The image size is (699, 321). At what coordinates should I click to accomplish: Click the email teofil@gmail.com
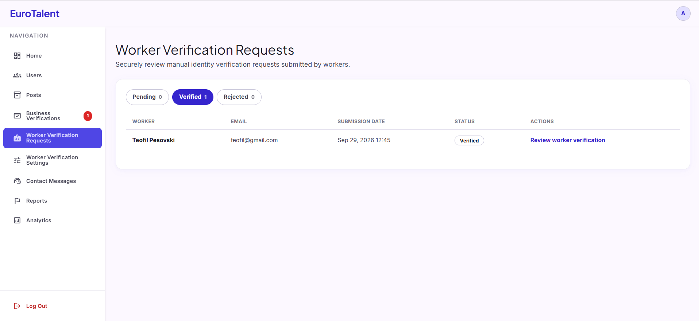[x=254, y=140]
